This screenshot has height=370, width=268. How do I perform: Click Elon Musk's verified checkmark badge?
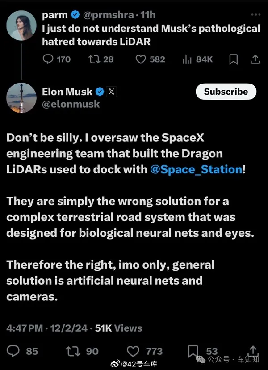pyautogui.click(x=100, y=92)
